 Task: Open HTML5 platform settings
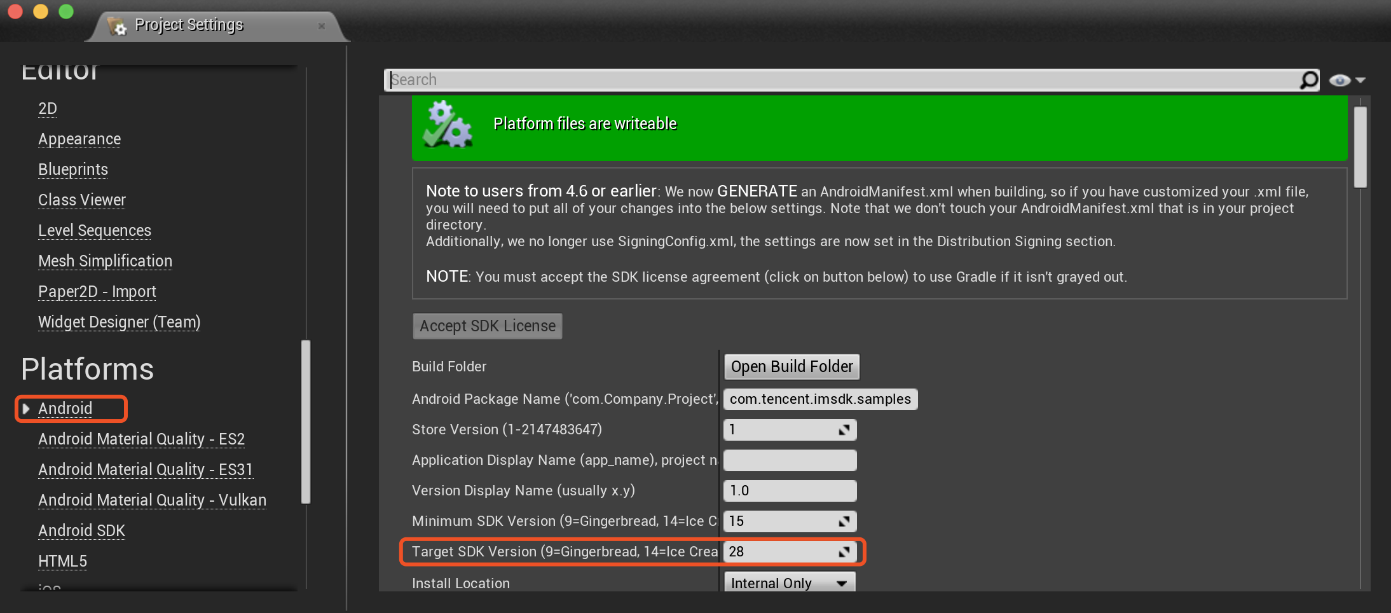[x=62, y=561]
